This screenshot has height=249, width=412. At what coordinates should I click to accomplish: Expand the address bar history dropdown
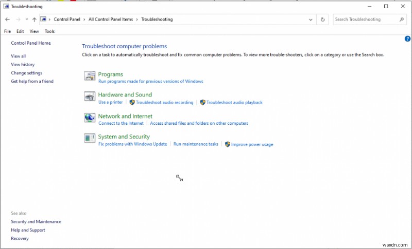pos(311,20)
